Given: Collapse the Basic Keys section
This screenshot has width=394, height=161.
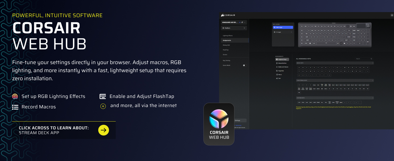Looking at the screenshot, I should pyautogui.click(x=373, y=63).
